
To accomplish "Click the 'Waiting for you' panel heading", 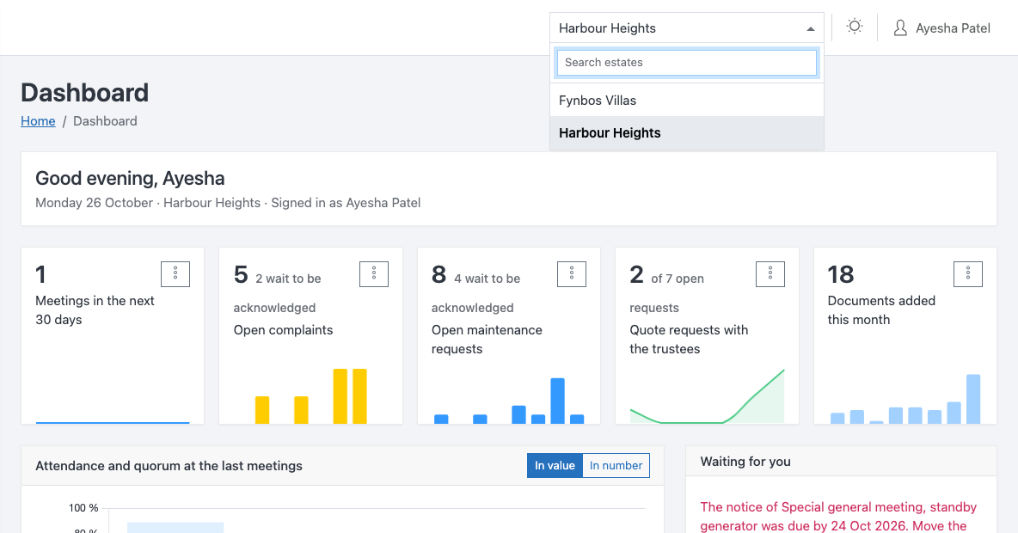I will (745, 462).
